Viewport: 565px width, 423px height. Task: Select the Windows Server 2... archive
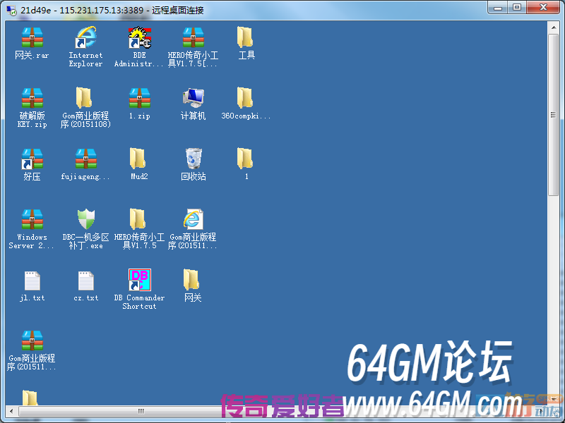coord(32,219)
